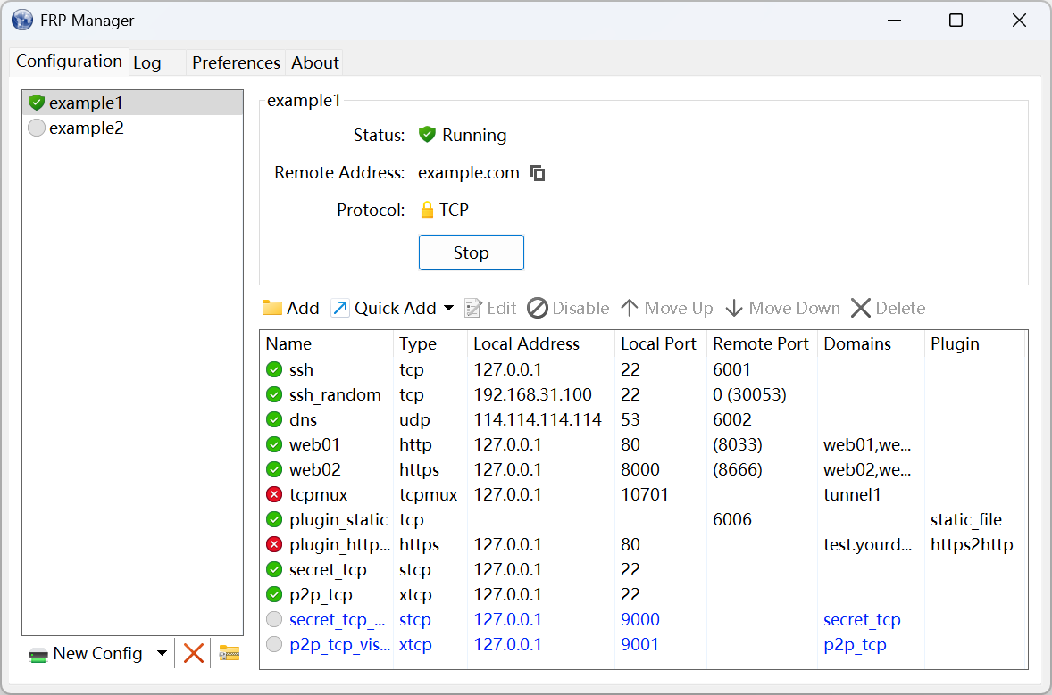
Task: Toggle the status circle beside example2
Action: coord(36,128)
